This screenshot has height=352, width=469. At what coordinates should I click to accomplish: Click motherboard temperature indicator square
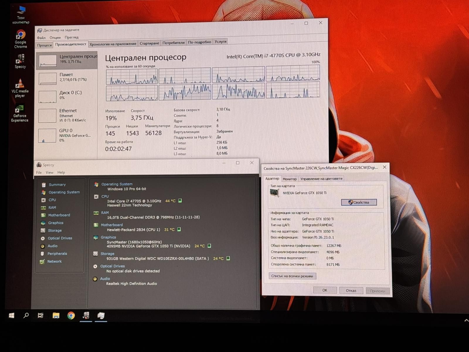(x=179, y=229)
